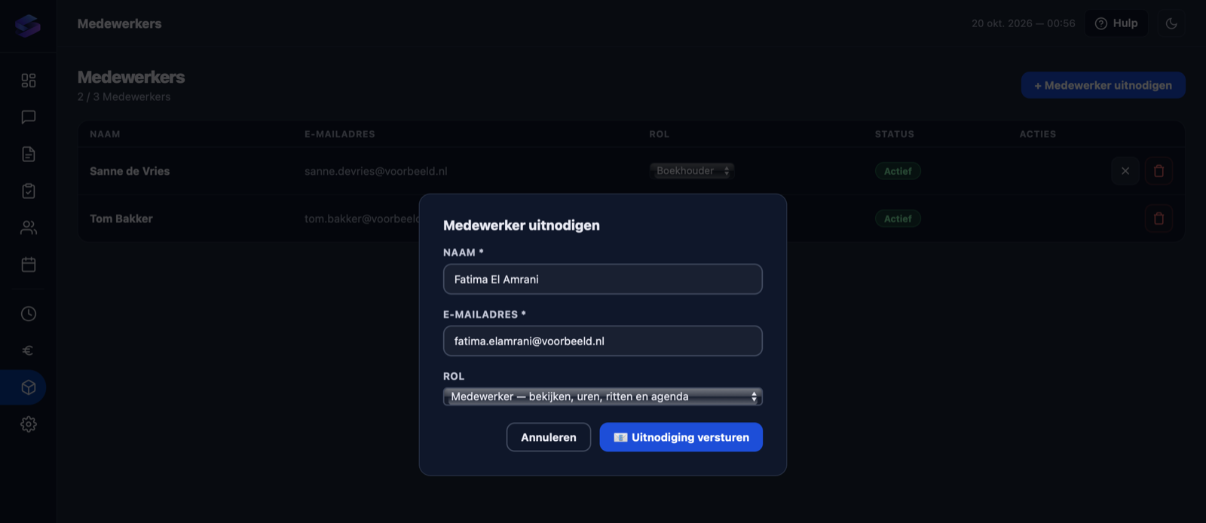Click the E-mailadres column header
Image resolution: width=1206 pixels, height=523 pixels.
pyautogui.click(x=340, y=134)
